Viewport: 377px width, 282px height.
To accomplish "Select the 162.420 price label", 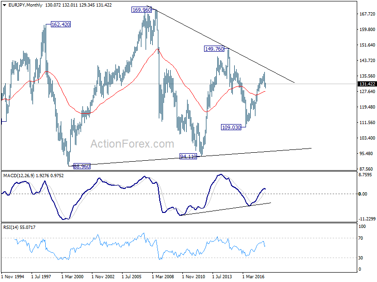I will pyautogui.click(x=61, y=24).
